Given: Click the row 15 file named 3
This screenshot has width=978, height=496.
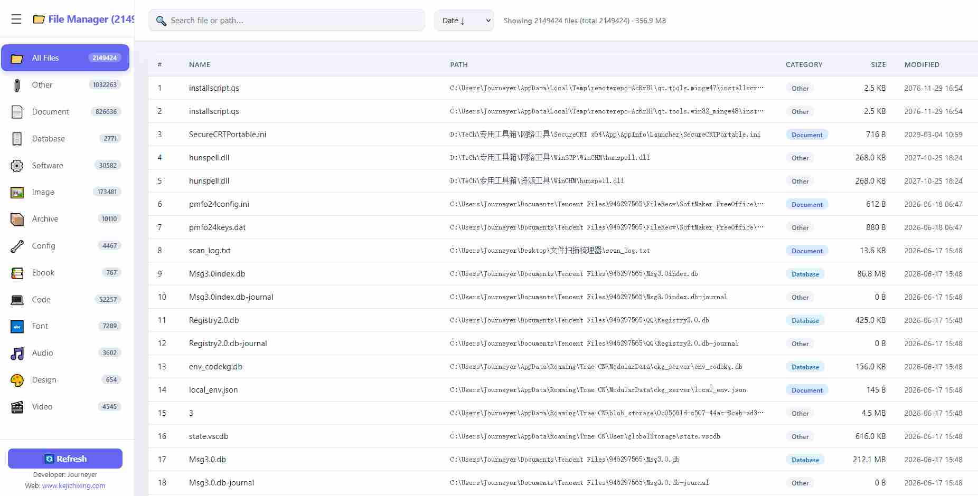Looking at the screenshot, I should [191, 413].
